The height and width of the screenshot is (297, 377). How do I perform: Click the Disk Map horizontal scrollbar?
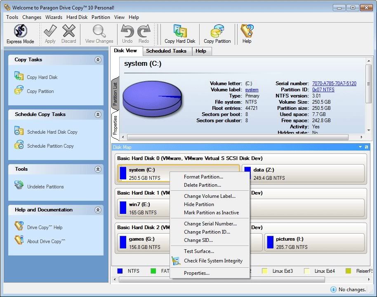(x=221, y=279)
